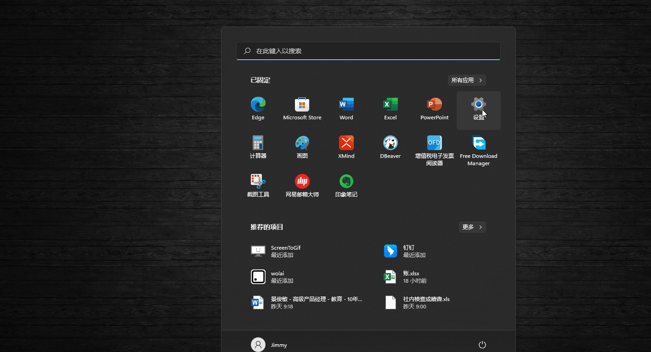Image resolution: width=651 pixels, height=352 pixels.
Task: Click the power button
Action: tap(482, 345)
